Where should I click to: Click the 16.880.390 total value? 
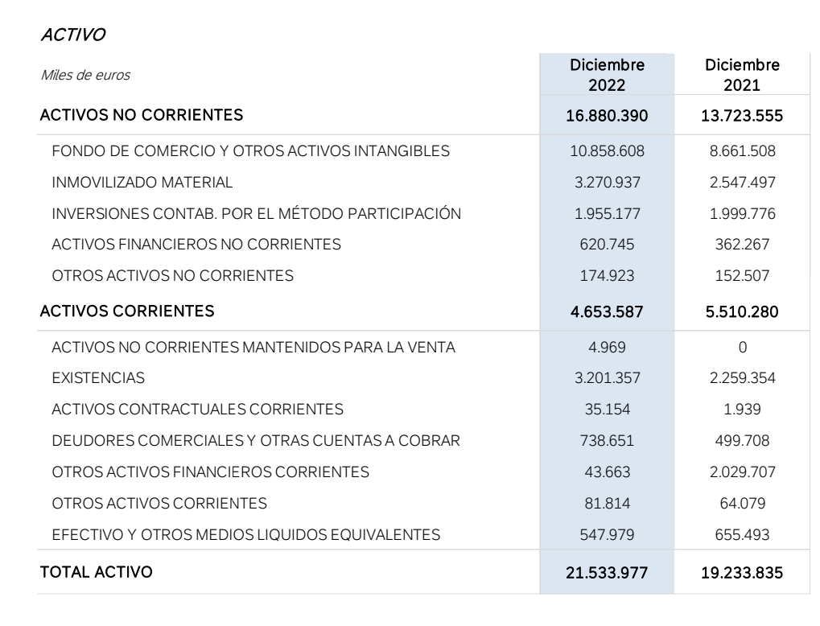point(608,116)
